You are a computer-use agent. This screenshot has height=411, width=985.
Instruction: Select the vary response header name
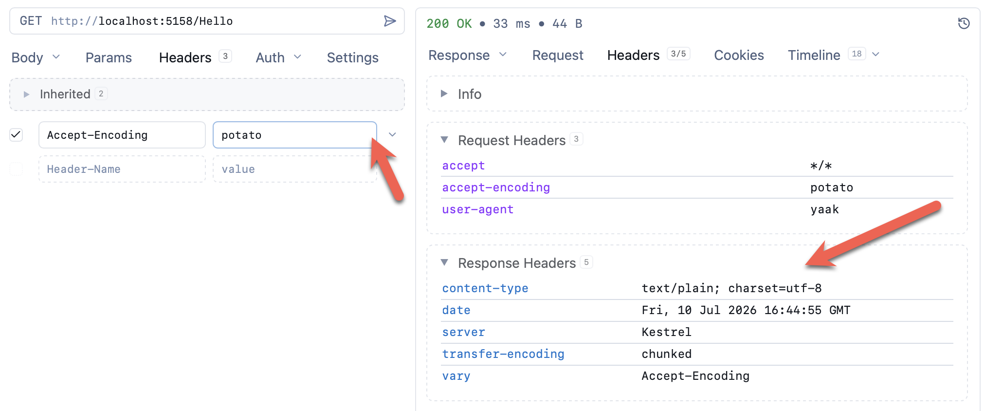coord(456,376)
